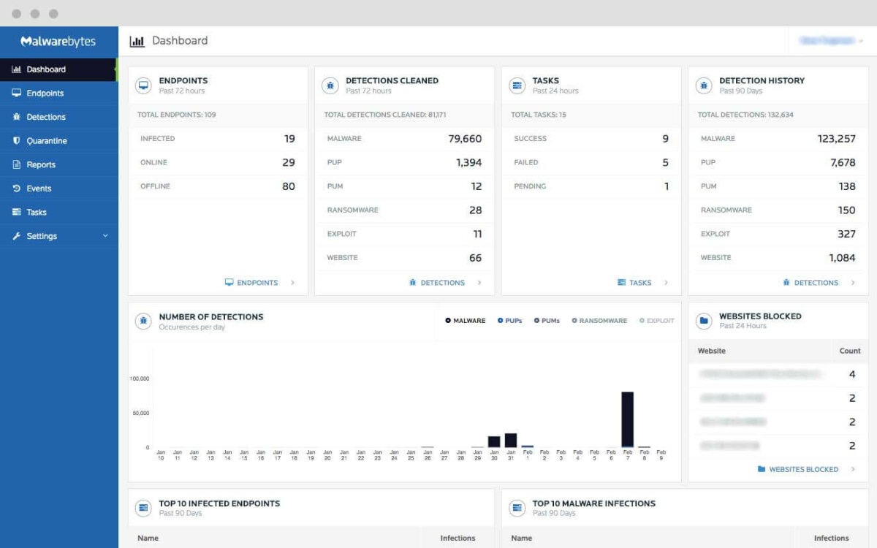The width and height of the screenshot is (877, 548).
Task: Open the user account dropdown top right
Action: pyautogui.click(x=828, y=41)
